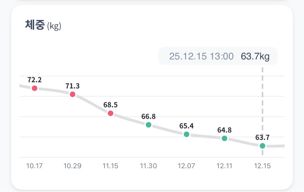304x192 pixels.
Task: Click the 63.7kg reading in tooltip
Action: (x=255, y=56)
